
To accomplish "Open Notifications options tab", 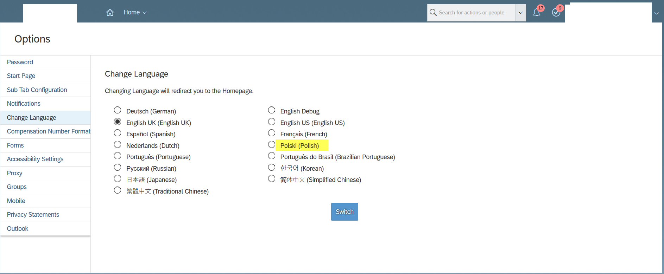I will [45, 104].
